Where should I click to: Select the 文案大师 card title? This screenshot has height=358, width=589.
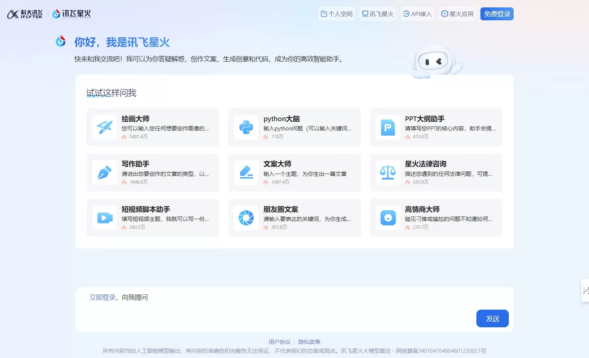[277, 164]
